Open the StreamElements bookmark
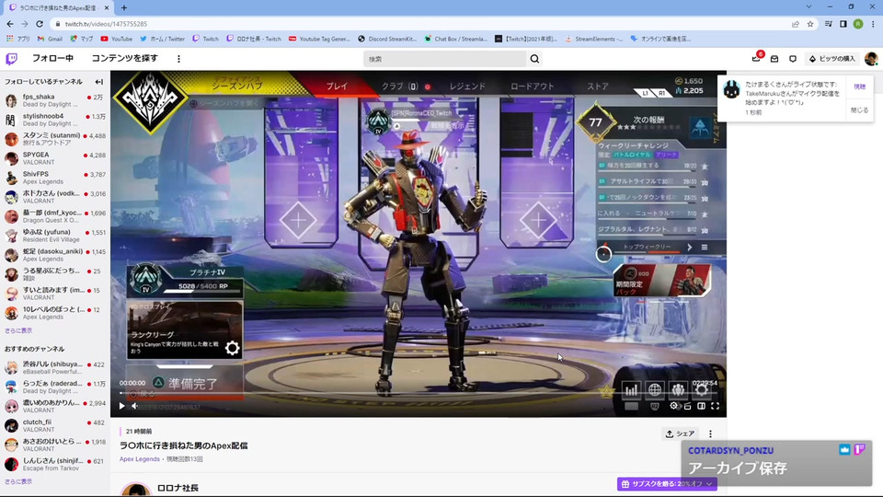The width and height of the screenshot is (883, 497). pos(593,39)
